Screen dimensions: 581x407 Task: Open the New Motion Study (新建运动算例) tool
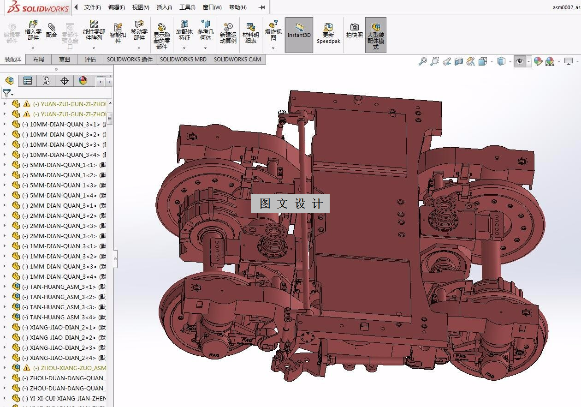(x=228, y=33)
